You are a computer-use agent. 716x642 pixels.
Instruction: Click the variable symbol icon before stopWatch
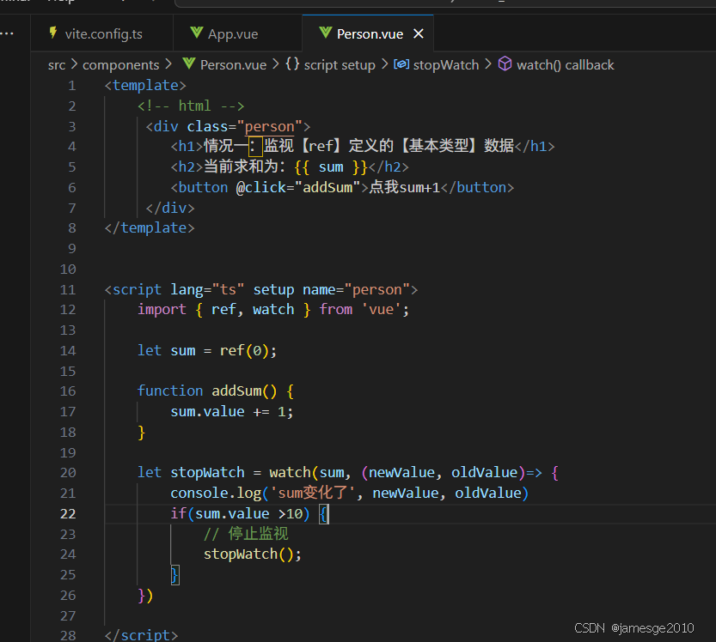pos(401,64)
